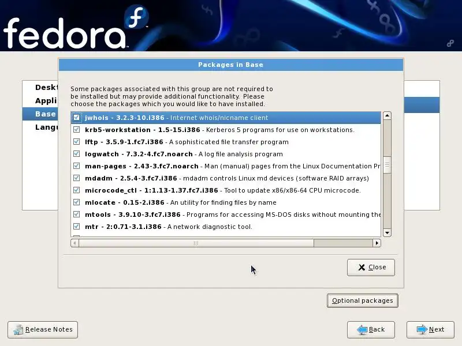The height and width of the screenshot is (346, 462).
Task: Click the highlighted selection bar right of the dialog
Action: pyautogui.click(x=422, y=105)
